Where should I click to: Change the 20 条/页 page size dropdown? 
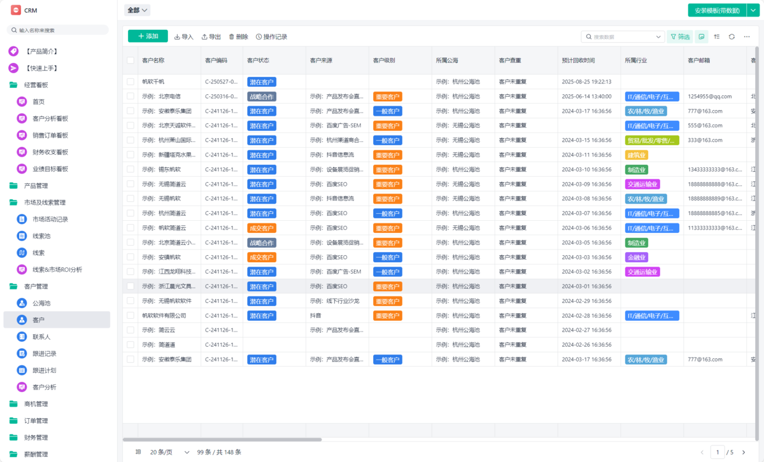(170, 452)
